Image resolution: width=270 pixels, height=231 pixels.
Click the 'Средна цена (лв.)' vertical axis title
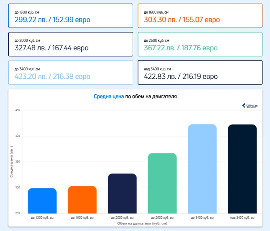(x=11, y=162)
